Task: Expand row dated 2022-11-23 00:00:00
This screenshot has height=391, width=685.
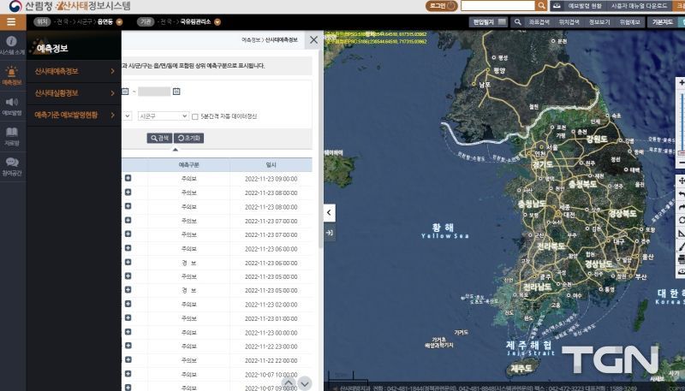Action: [x=128, y=332]
